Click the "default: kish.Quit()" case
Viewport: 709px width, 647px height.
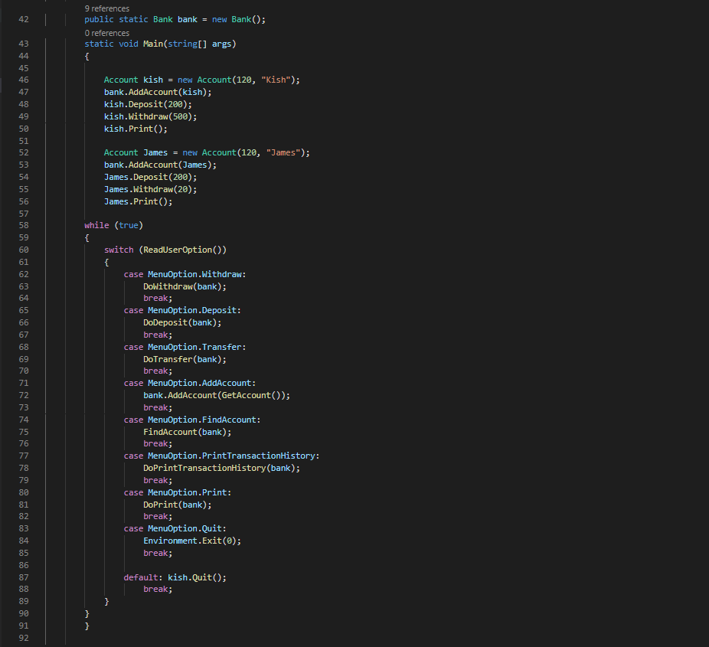pyautogui.click(x=176, y=577)
